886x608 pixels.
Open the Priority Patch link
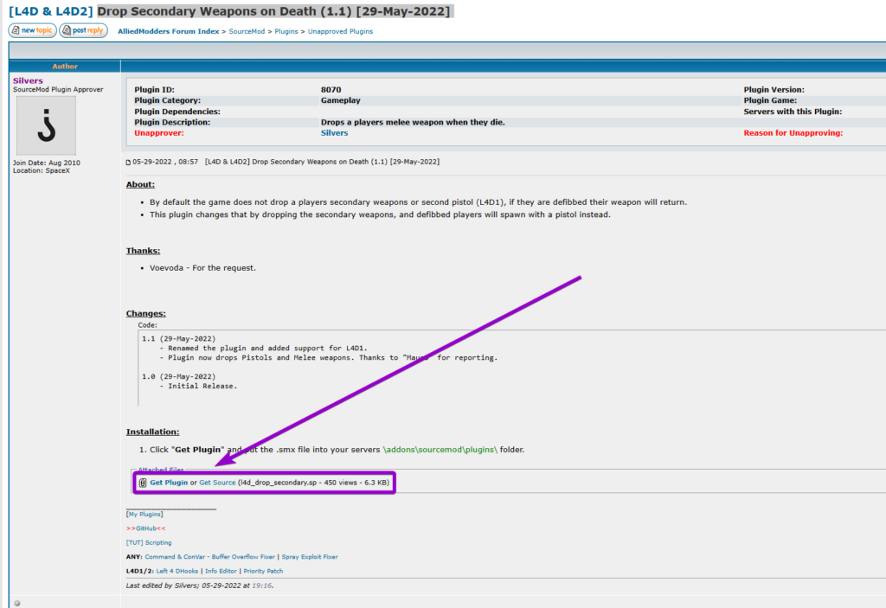[x=262, y=571]
